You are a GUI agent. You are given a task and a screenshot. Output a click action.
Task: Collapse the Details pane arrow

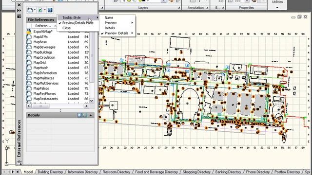(91, 115)
